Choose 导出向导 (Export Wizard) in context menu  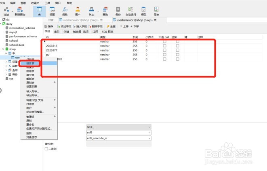(39, 95)
